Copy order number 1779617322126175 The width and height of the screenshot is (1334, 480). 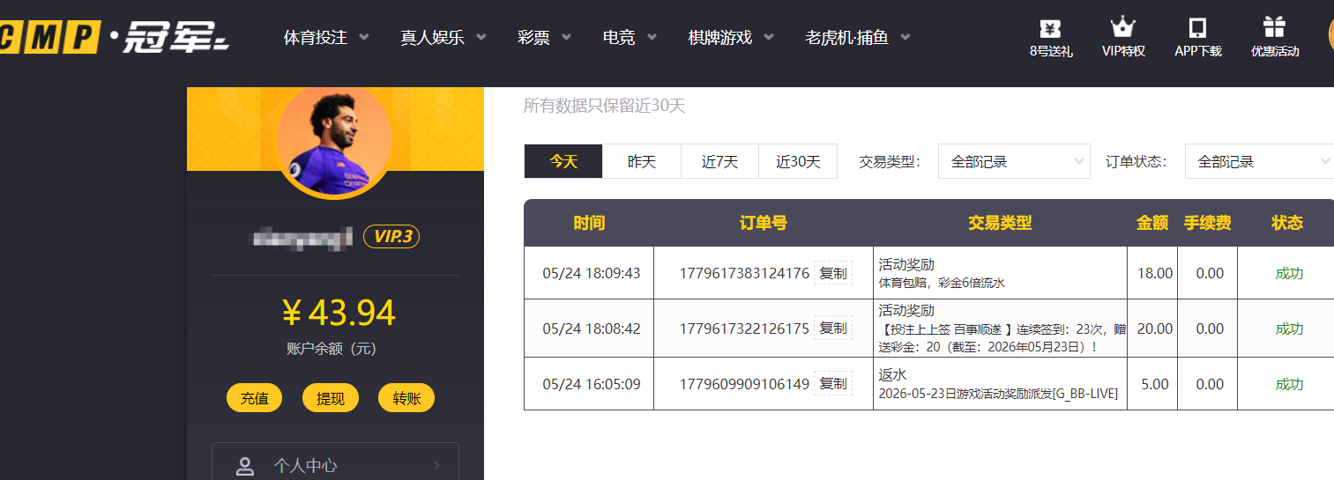coord(833,328)
